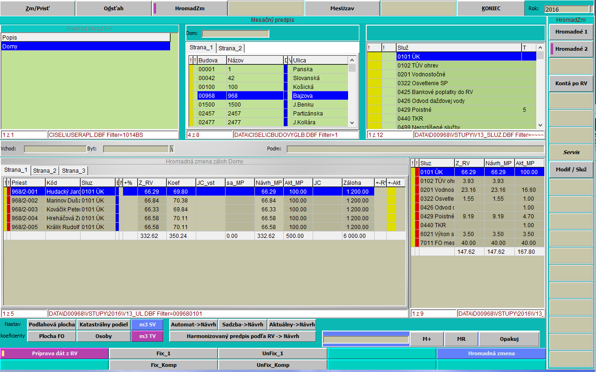Set coefficient to Osoby

[x=103, y=336]
